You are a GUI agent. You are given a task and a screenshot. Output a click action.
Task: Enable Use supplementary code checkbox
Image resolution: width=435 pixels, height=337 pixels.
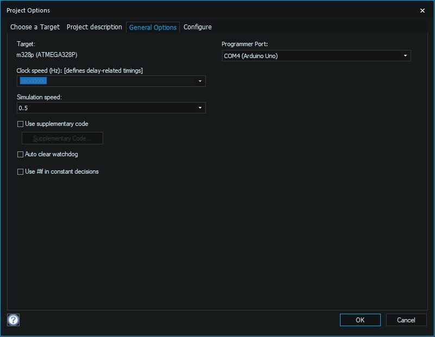pos(20,124)
